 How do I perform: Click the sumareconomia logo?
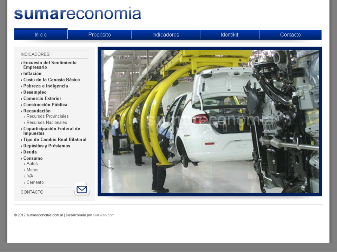78,14
